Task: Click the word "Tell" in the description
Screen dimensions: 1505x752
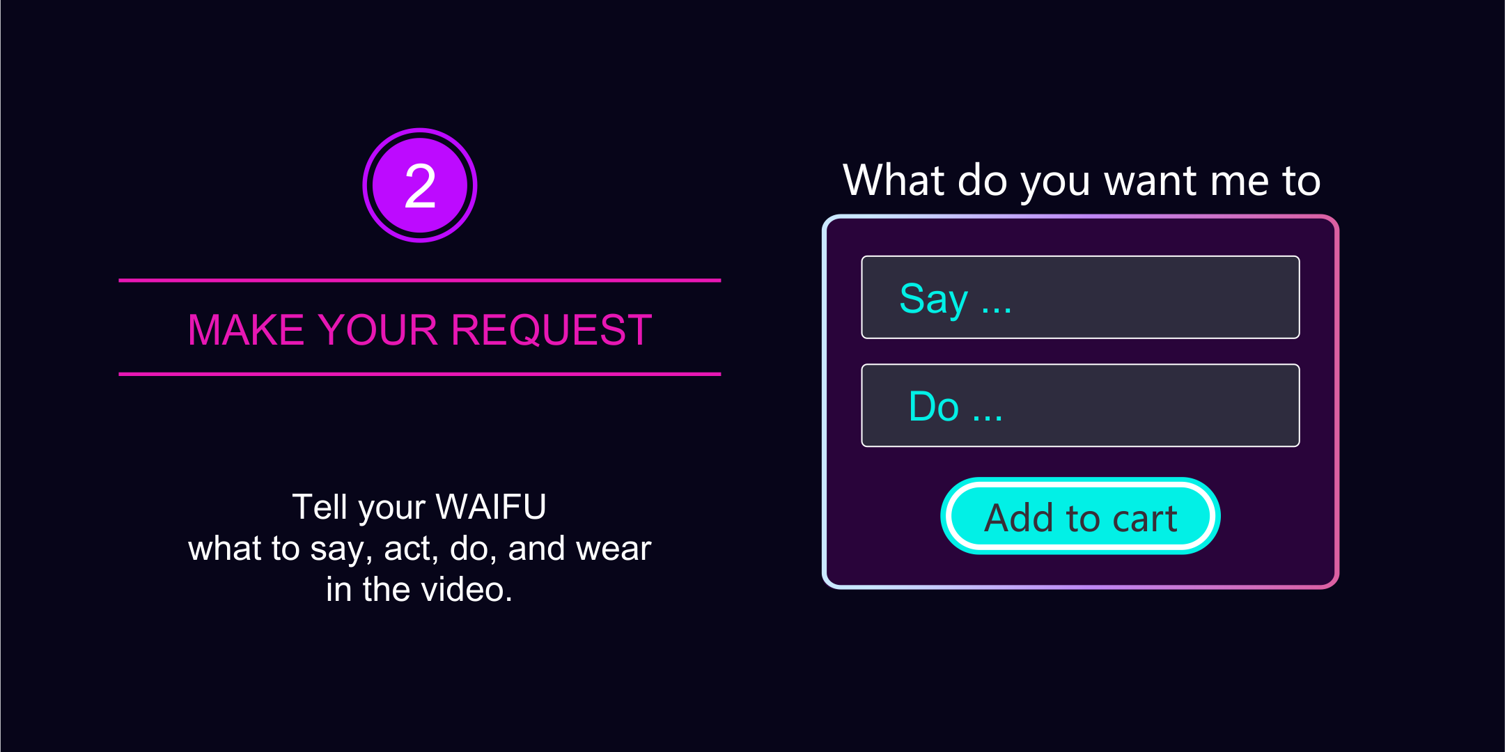Action: 319,506
